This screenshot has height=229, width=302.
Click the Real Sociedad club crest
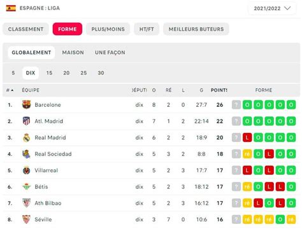26,154
